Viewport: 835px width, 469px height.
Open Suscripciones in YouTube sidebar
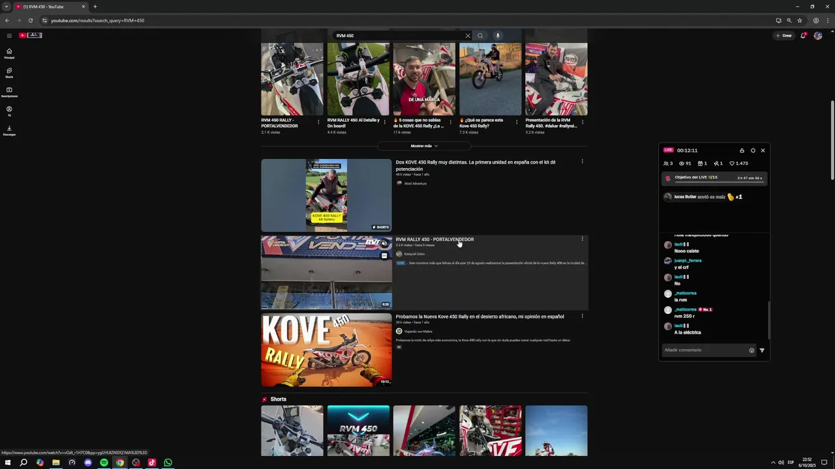click(x=9, y=92)
